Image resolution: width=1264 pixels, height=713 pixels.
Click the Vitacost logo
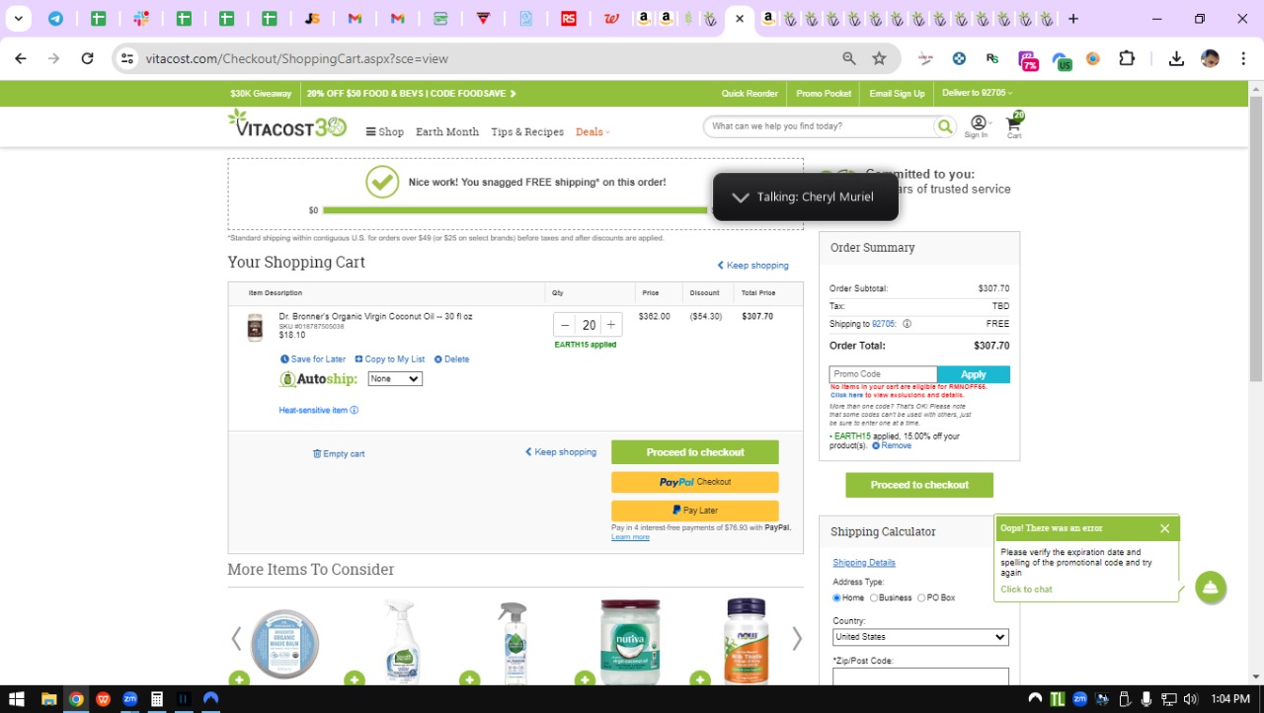tap(287, 123)
